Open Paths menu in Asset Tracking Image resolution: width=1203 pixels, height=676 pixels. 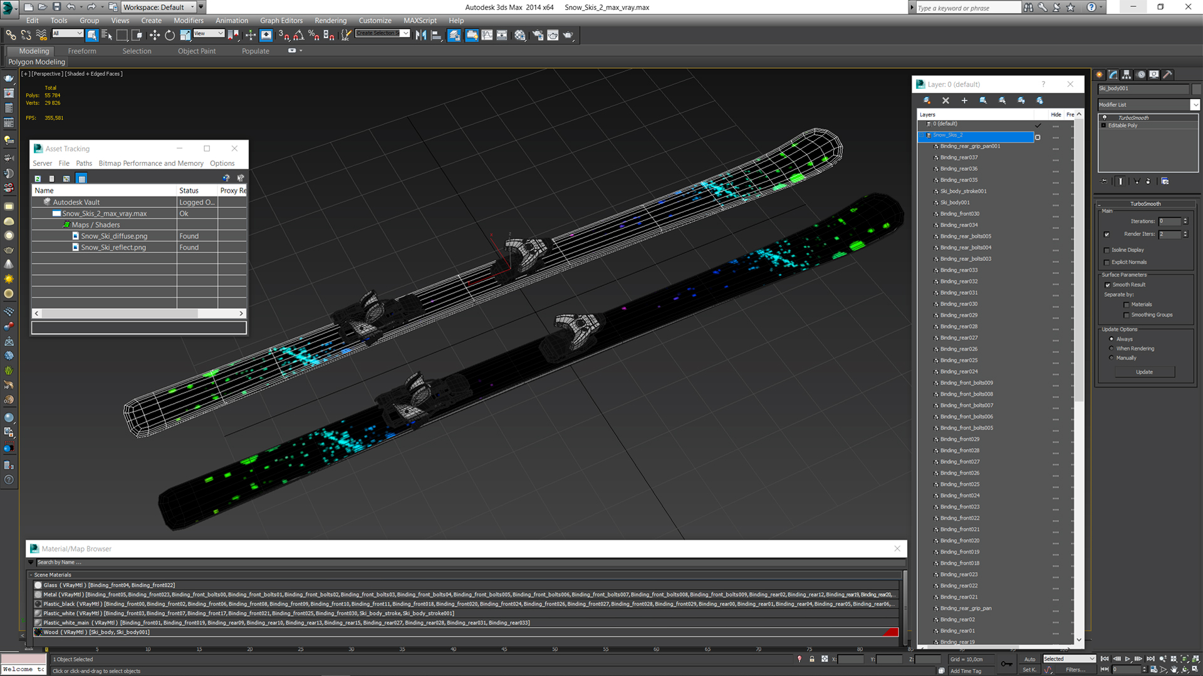[84, 163]
